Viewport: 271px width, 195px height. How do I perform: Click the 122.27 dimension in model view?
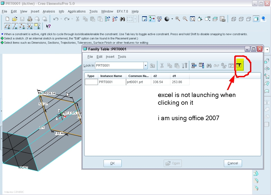point(43,104)
